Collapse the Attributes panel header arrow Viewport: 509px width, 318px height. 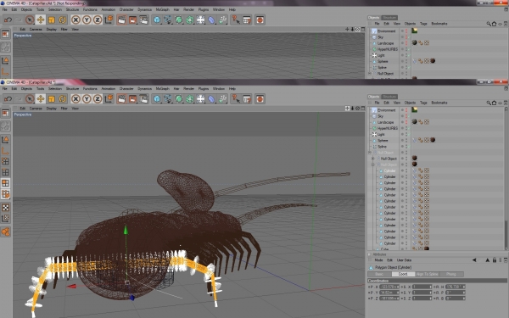pos(370,254)
